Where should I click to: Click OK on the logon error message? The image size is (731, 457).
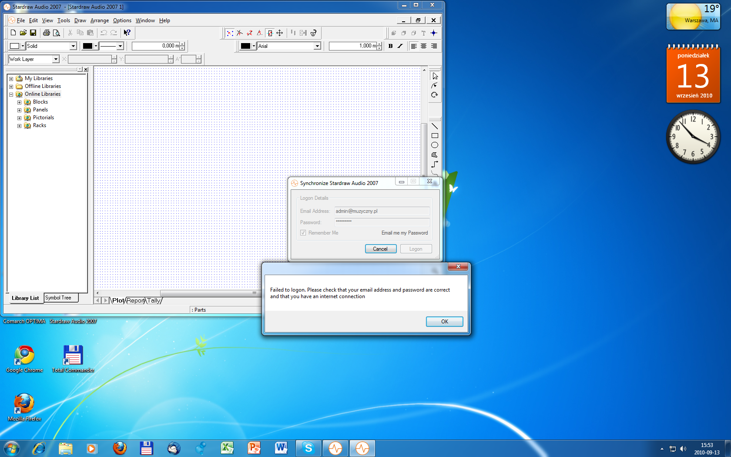pyautogui.click(x=444, y=322)
